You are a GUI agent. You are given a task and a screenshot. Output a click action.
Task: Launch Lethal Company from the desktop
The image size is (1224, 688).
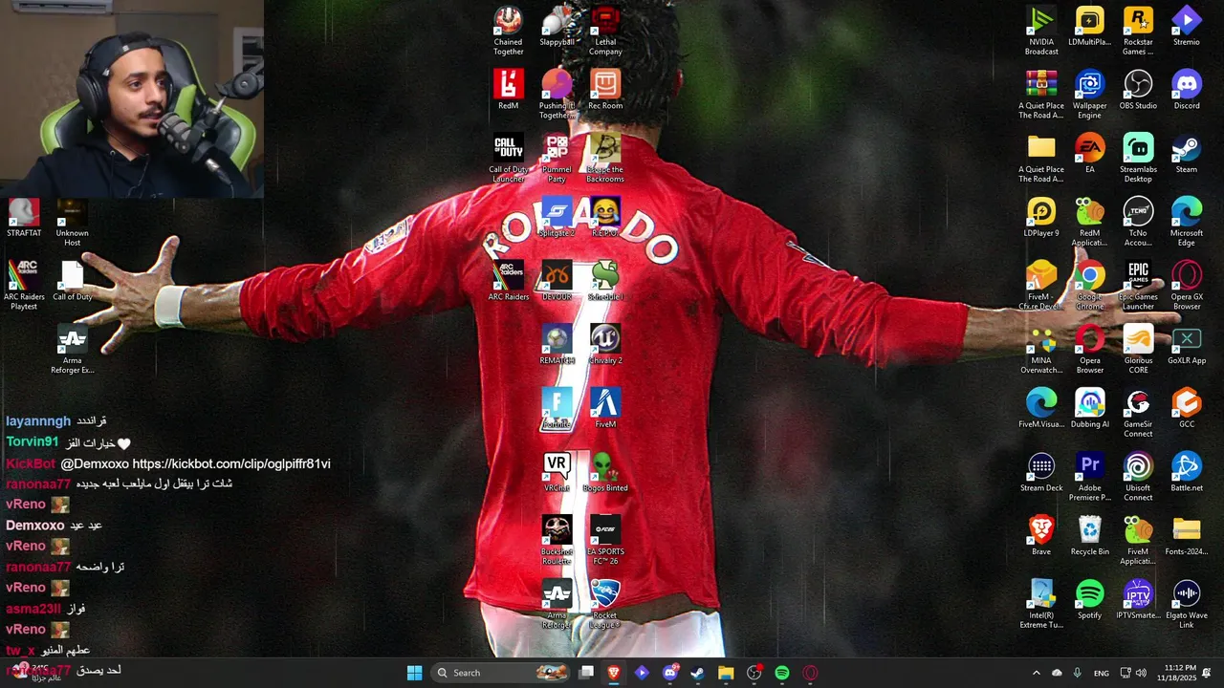tap(605, 31)
